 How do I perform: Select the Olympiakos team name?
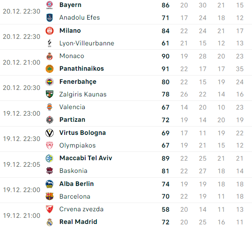click(x=77, y=145)
